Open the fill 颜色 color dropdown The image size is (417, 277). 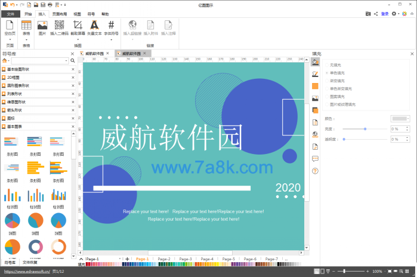point(400,119)
